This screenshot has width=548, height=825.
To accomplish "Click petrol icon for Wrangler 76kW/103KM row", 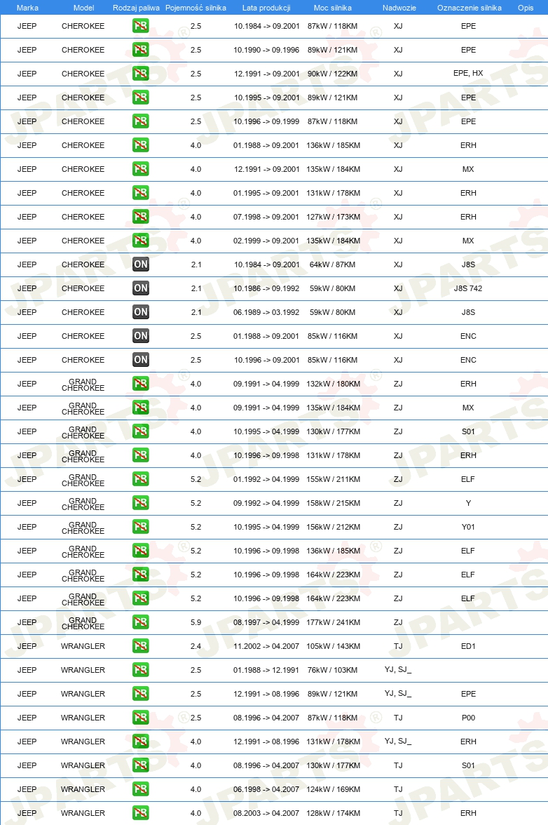I will [140, 670].
